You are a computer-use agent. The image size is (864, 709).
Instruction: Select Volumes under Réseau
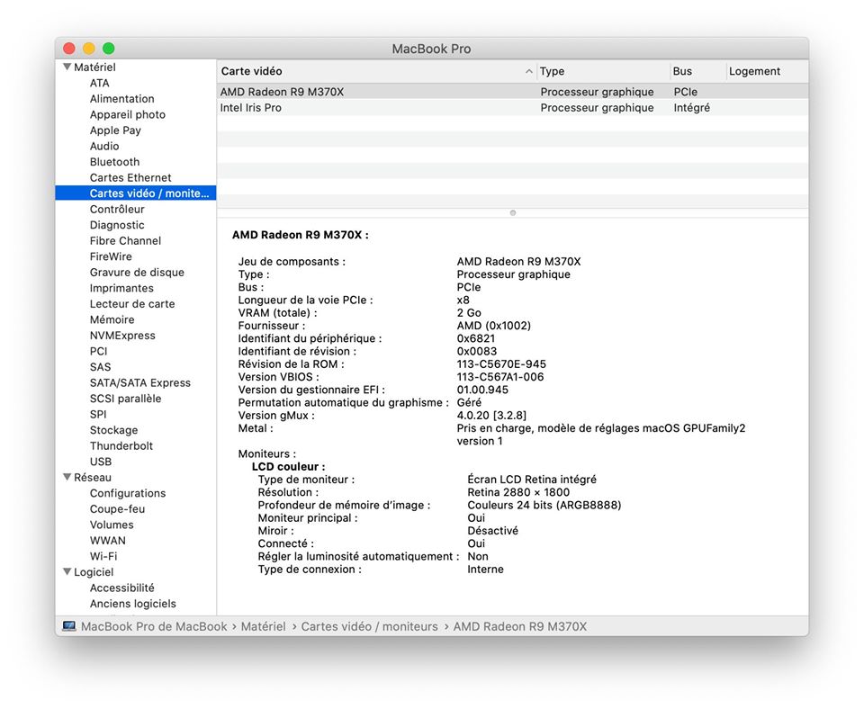pos(112,525)
